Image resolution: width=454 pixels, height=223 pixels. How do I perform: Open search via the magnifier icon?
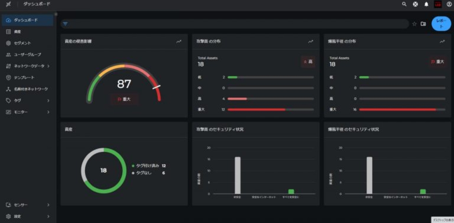coord(404,4)
